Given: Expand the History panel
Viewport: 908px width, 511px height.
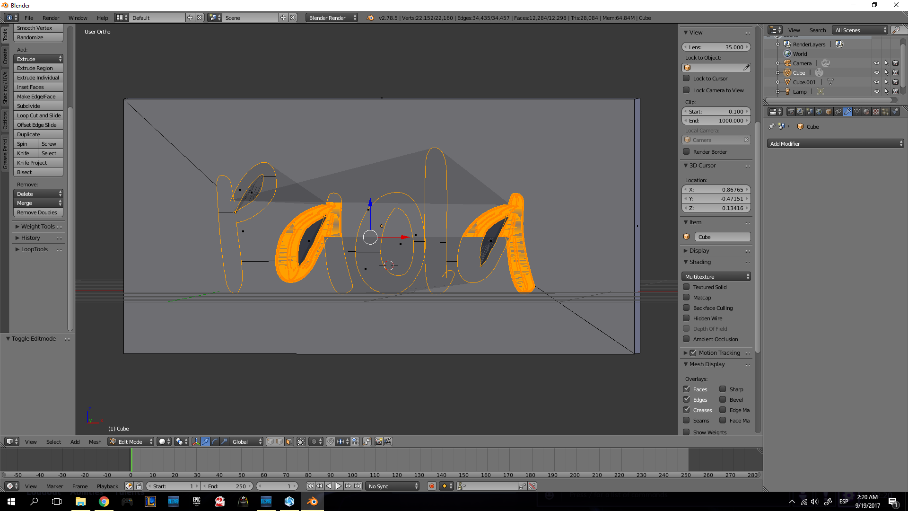Looking at the screenshot, I should tap(30, 238).
